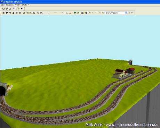Click the lightbulb tip icon
This screenshot has height=128, width=160.
[x=19, y=9]
